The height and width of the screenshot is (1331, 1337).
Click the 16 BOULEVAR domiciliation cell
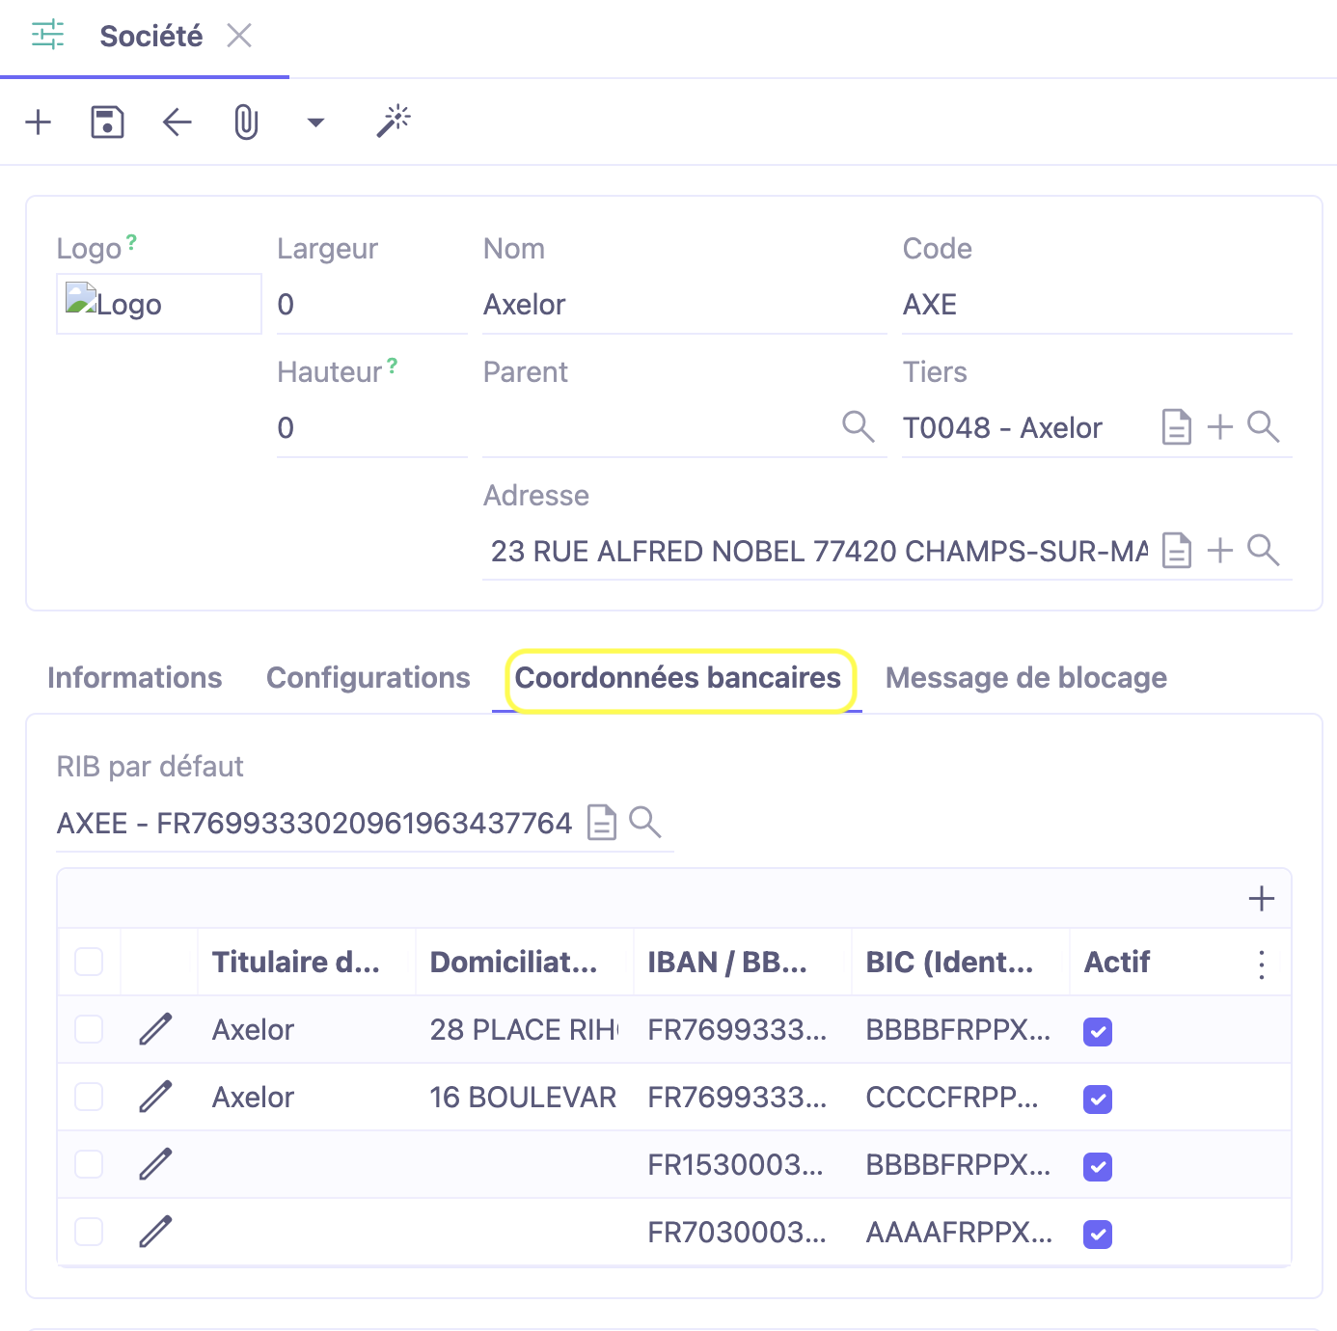pos(525,1098)
